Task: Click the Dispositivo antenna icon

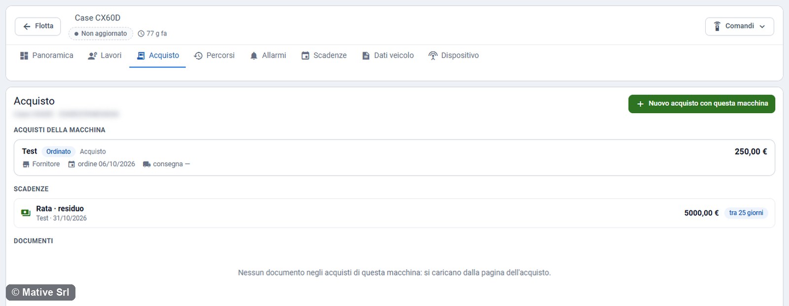Action: point(433,56)
